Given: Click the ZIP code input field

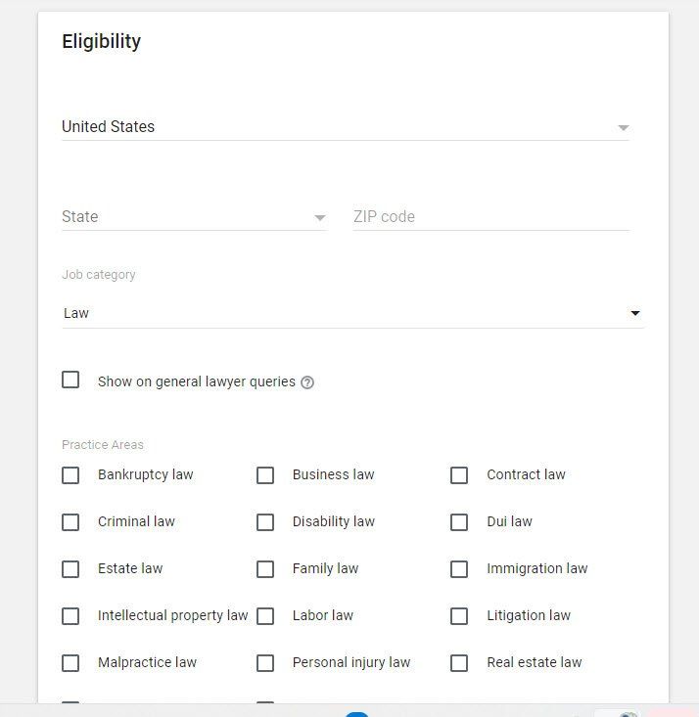Looking at the screenshot, I should 491,217.
